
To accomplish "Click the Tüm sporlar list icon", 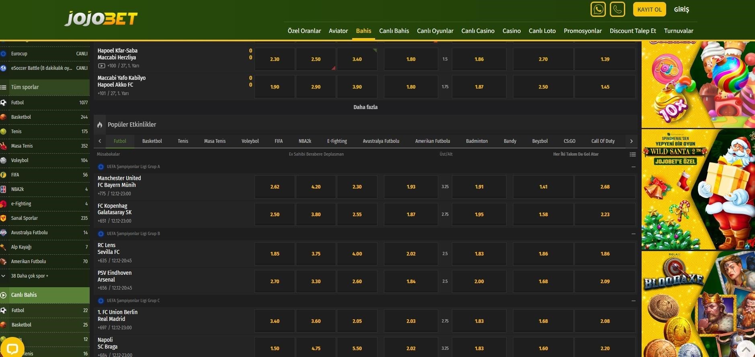I will click(4, 87).
